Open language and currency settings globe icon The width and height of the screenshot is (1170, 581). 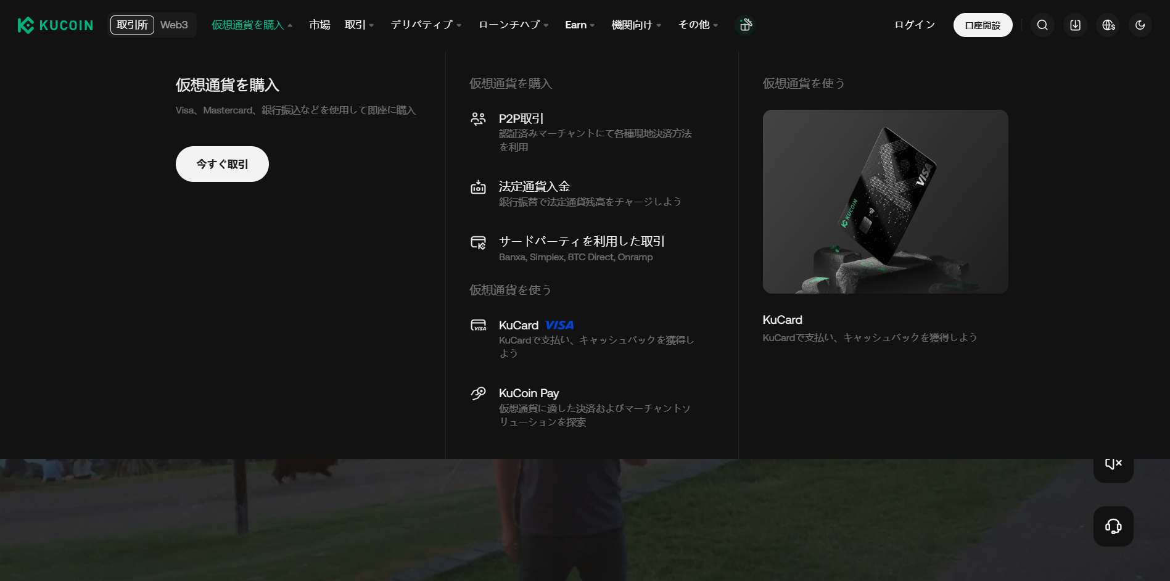[1107, 25]
